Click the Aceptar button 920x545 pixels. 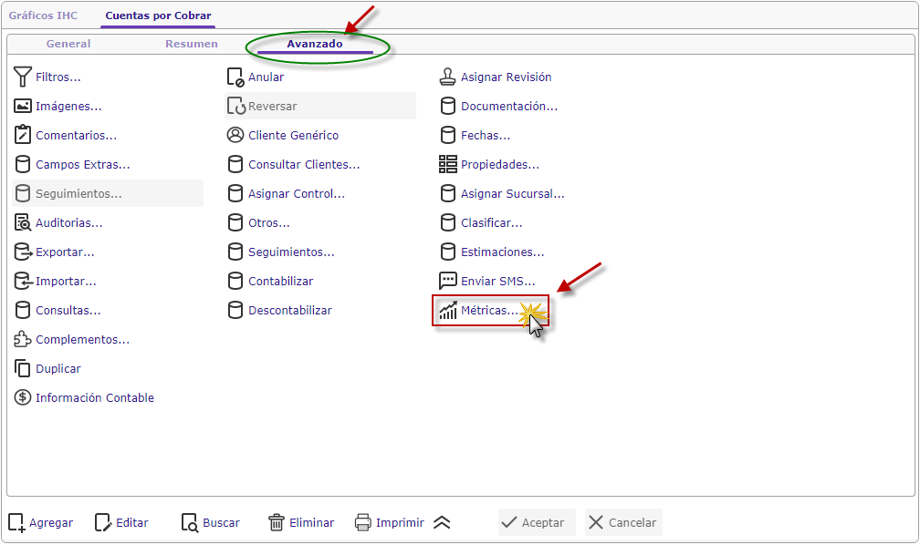pyautogui.click(x=537, y=523)
